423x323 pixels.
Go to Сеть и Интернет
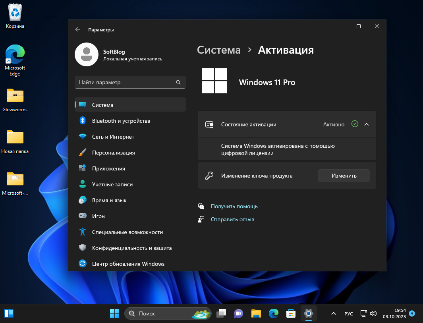pos(130,137)
